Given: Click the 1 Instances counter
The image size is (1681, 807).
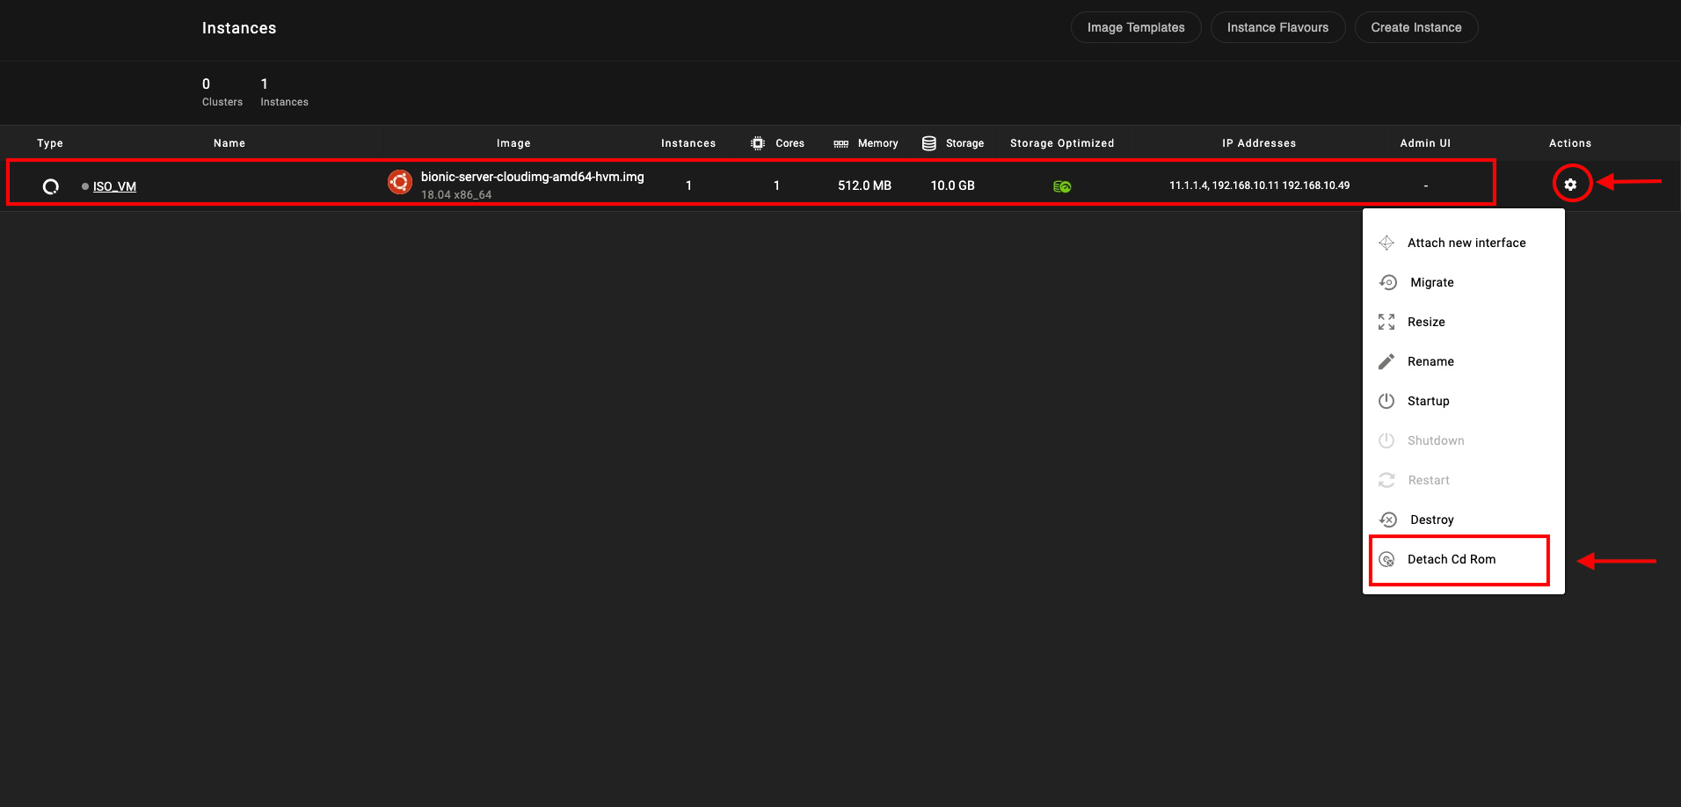Looking at the screenshot, I should pos(284,91).
